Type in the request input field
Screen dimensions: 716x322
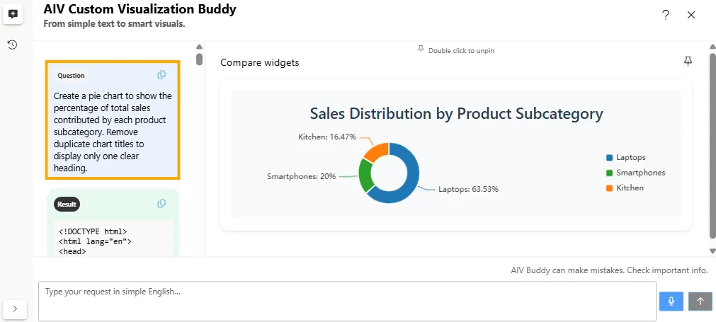[347, 301]
